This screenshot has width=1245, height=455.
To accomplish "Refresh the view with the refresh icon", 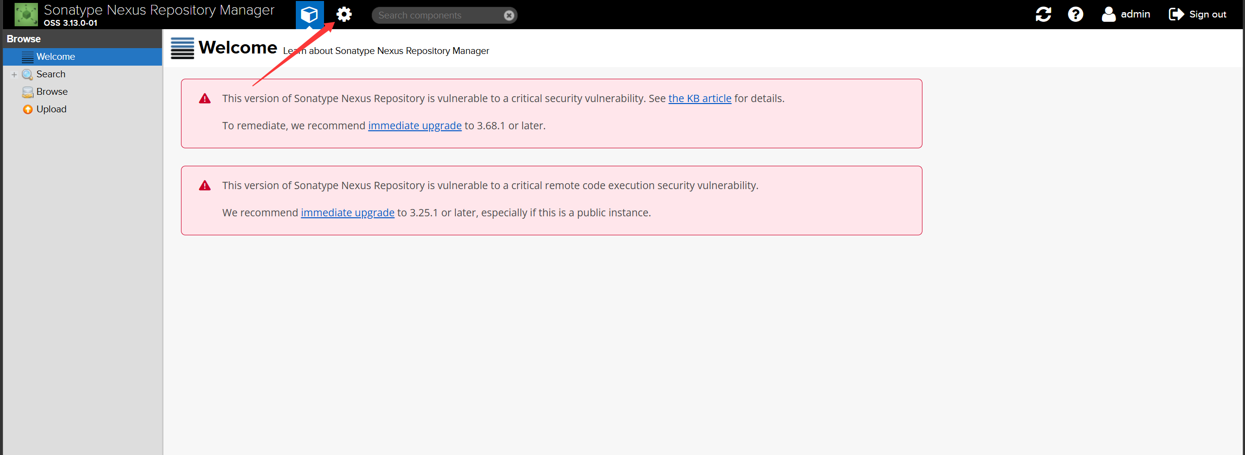I will pos(1043,14).
